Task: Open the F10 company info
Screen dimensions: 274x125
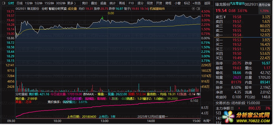Action: pos(131,3)
